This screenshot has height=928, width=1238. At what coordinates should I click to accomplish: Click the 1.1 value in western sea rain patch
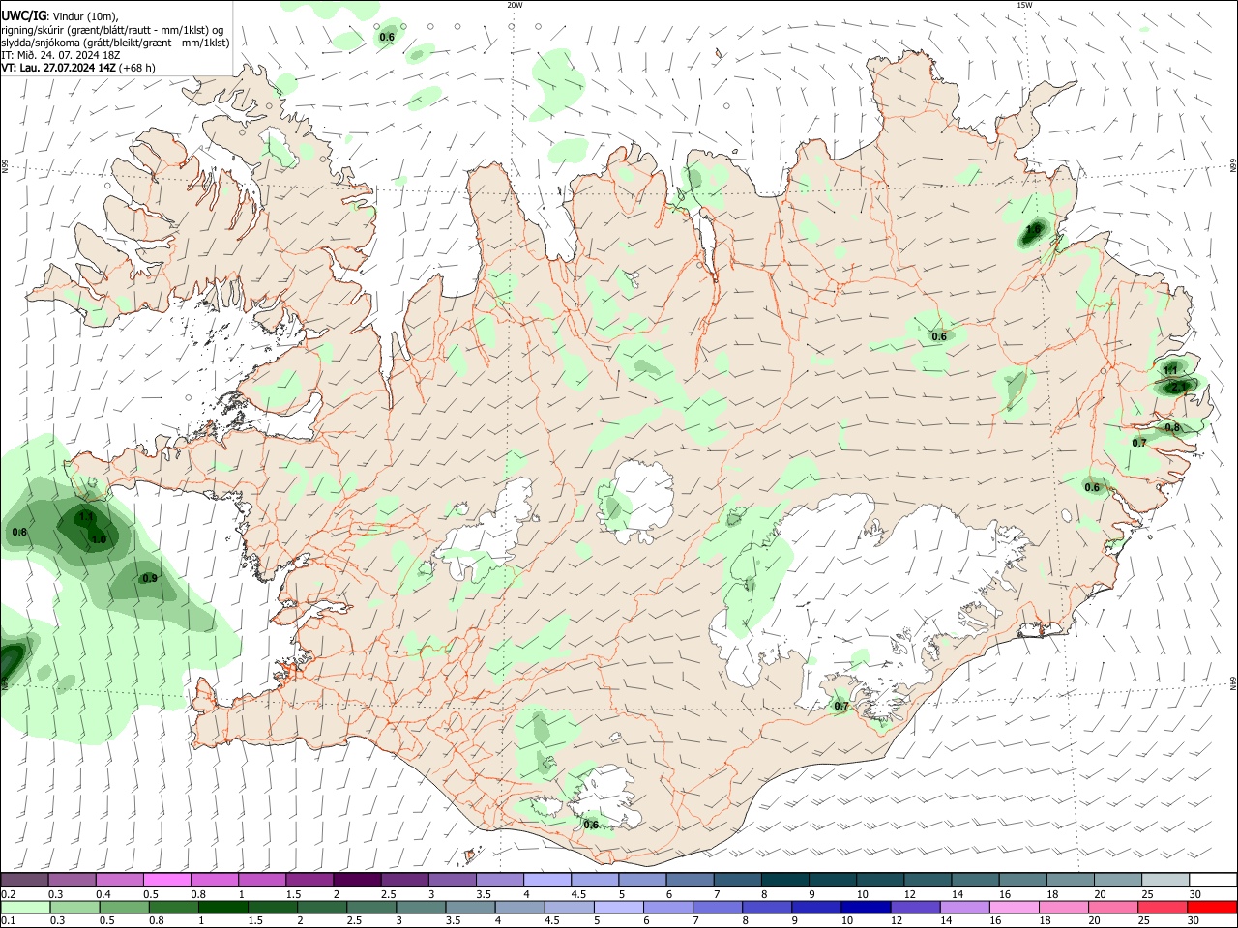86,518
